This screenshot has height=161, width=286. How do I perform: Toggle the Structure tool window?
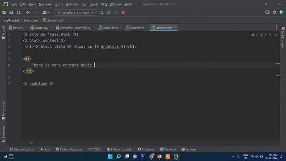pyautogui.click(x=3, y=134)
